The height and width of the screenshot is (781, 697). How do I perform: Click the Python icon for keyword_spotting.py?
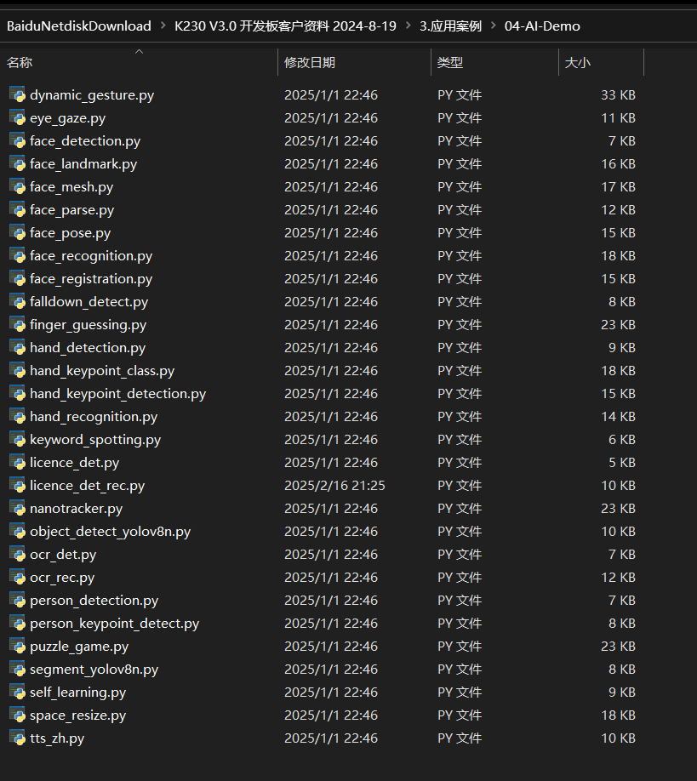pyautogui.click(x=17, y=439)
